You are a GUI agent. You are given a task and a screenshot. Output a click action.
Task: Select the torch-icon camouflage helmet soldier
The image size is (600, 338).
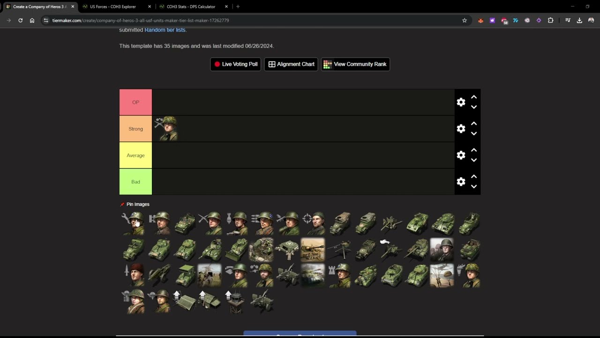tap(467, 275)
